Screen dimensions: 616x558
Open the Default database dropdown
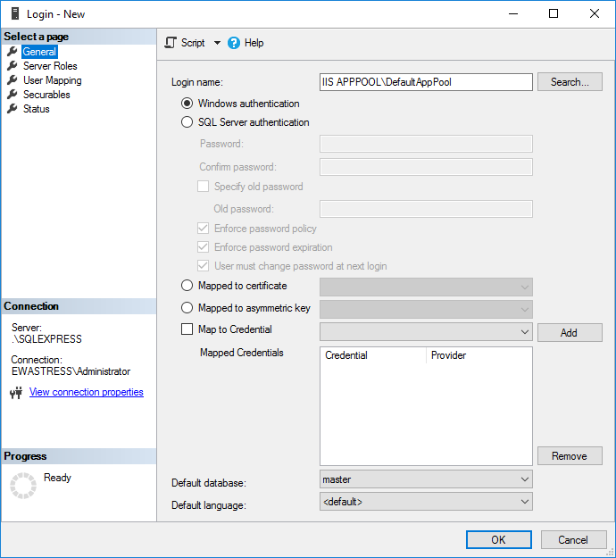pyautogui.click(x=426, y=479)
